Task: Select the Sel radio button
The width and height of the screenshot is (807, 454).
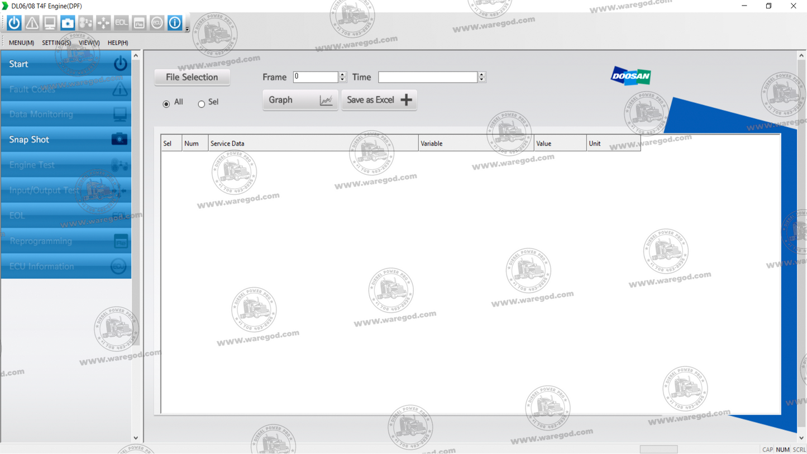Action: point(201,104)
